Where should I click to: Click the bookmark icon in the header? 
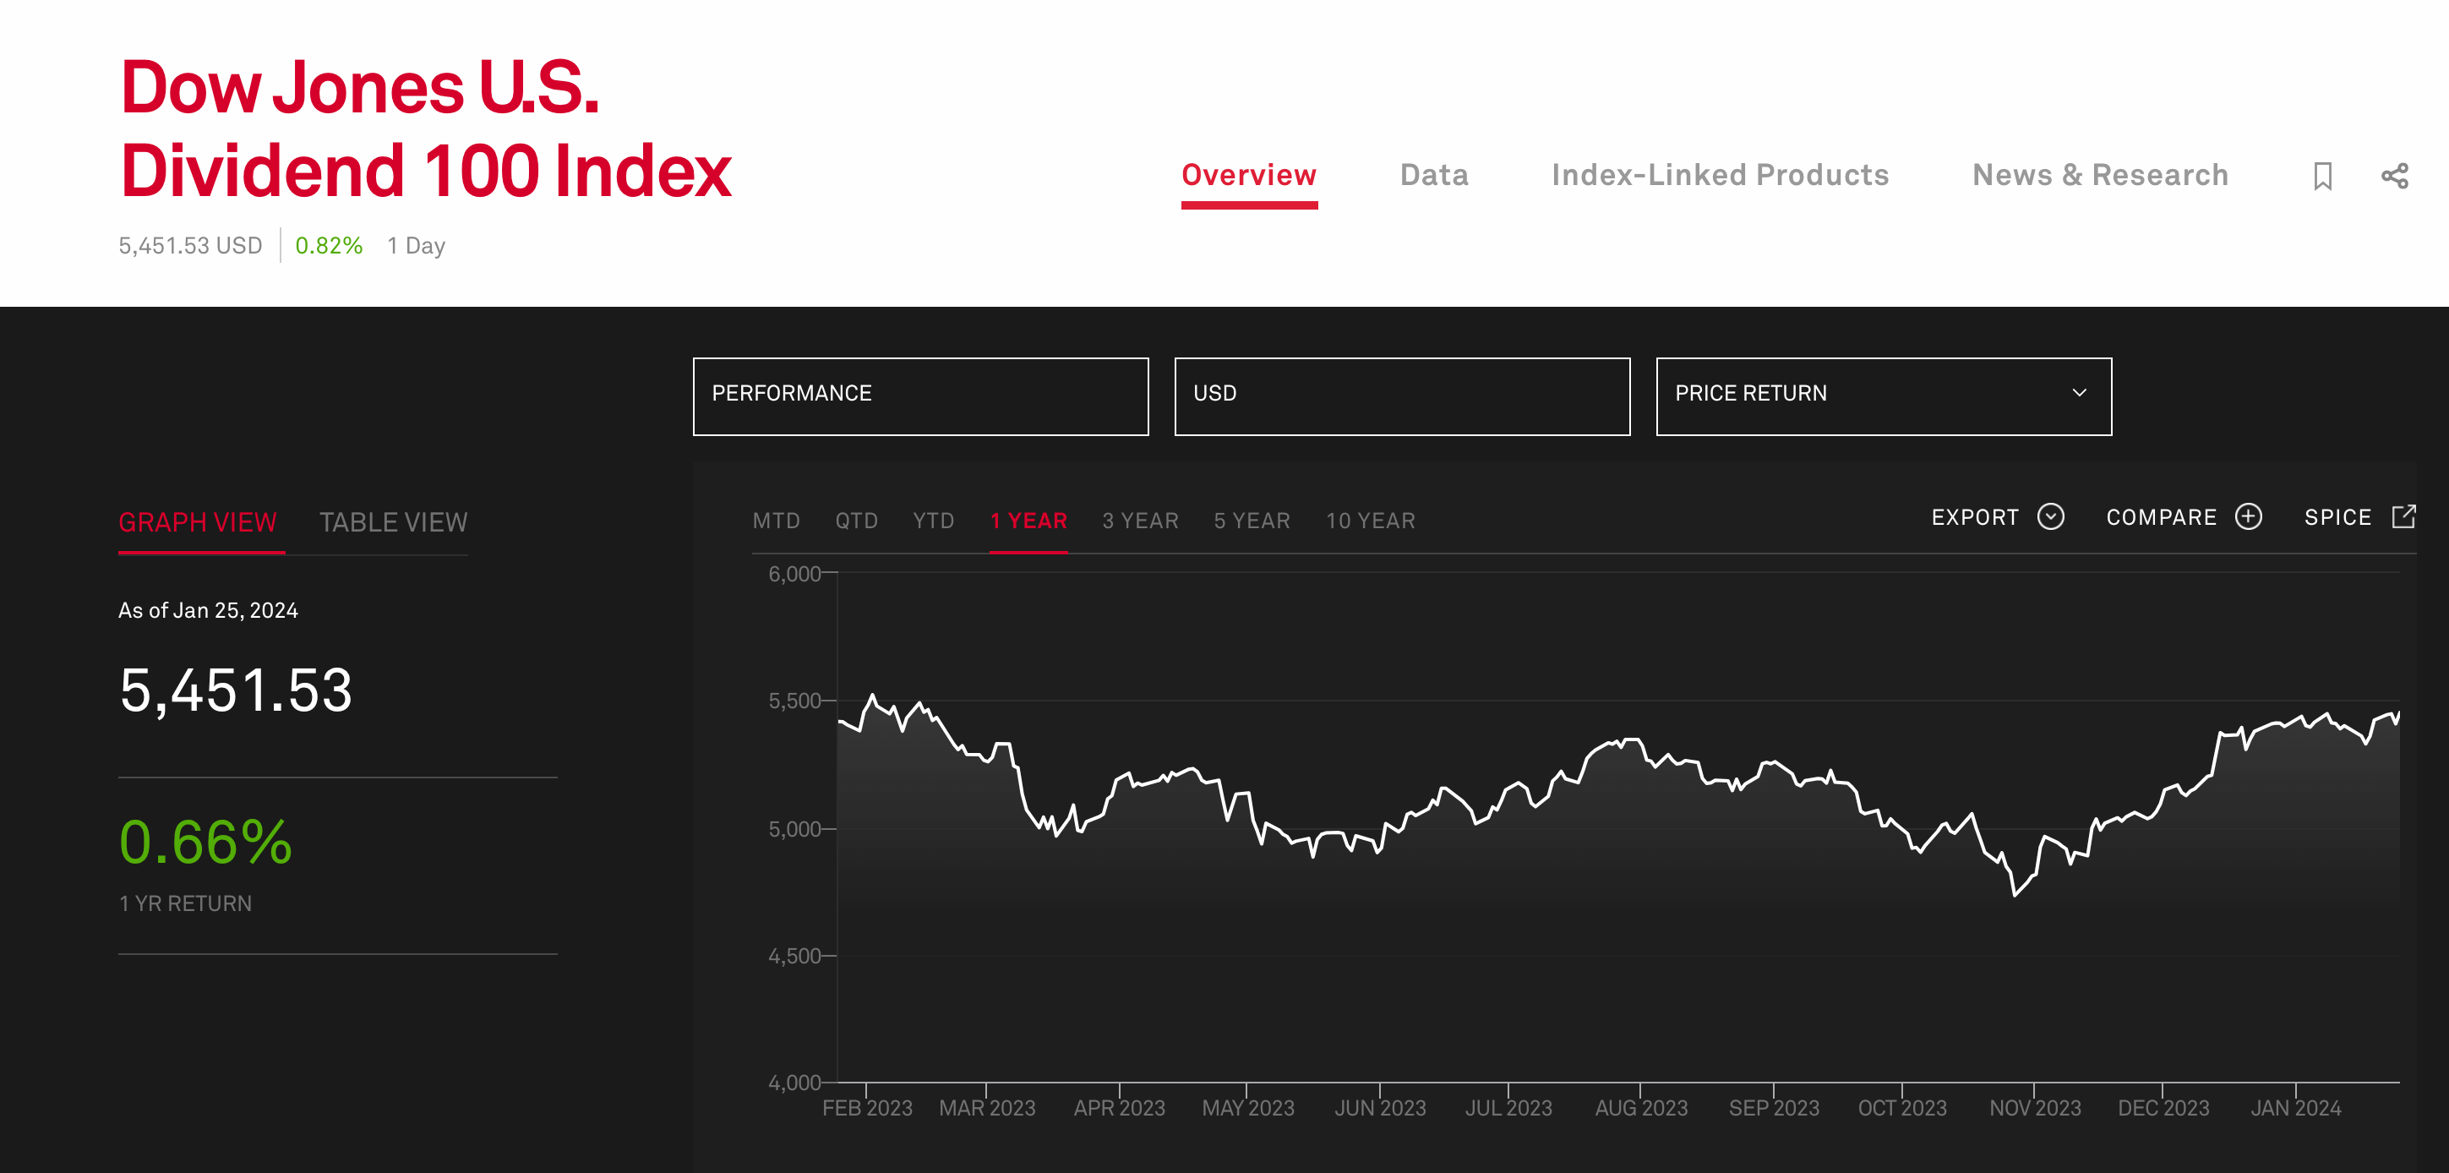click(x=2322, y=176)
